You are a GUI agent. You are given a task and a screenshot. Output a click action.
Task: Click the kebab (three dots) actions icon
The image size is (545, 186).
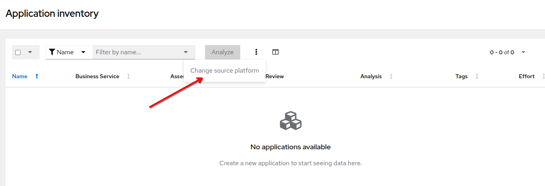coord(256,52)
